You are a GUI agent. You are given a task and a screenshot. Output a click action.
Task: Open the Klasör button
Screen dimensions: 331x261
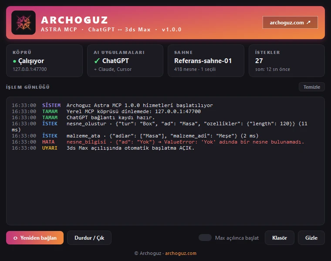(x=280, y=238)
